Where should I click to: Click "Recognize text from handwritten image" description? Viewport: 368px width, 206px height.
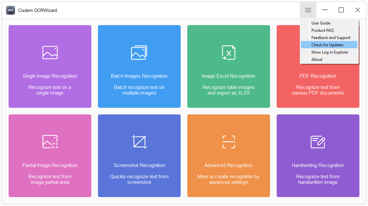[x=318, y=179]
